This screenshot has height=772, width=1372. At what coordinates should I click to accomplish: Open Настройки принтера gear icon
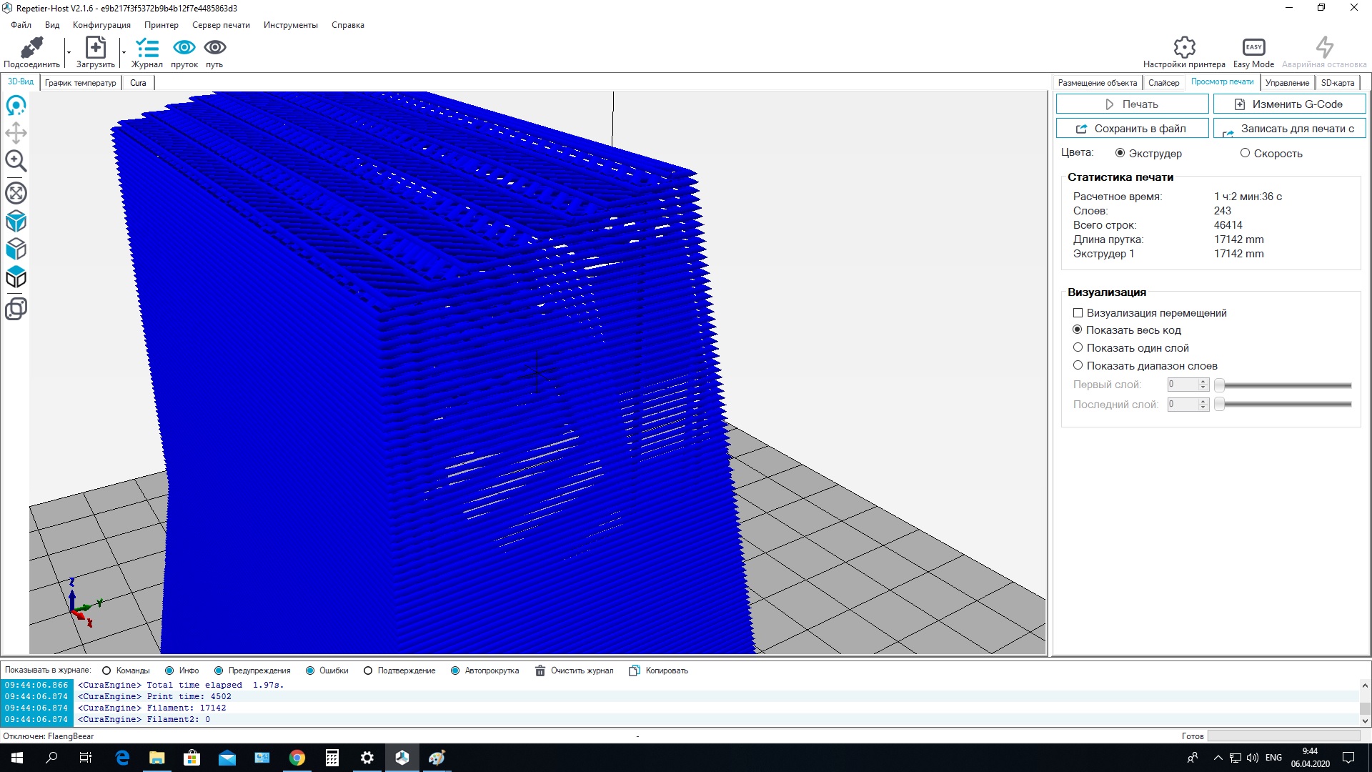point(1184,47)
